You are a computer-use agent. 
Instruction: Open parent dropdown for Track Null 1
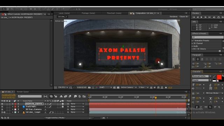tap(77, 106)
